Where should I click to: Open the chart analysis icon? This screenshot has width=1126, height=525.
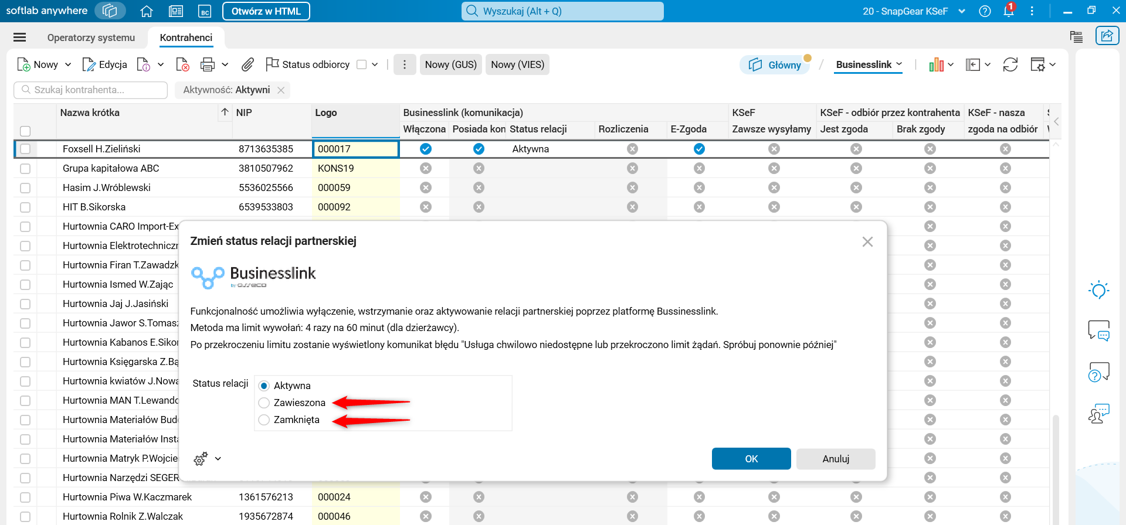[x=936, y=64]
